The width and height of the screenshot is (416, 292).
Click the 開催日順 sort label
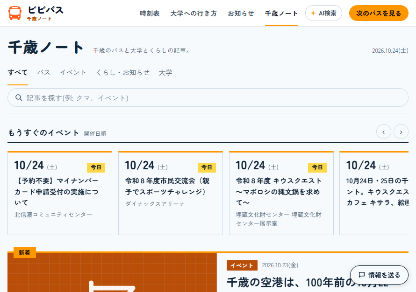(95, 134)
